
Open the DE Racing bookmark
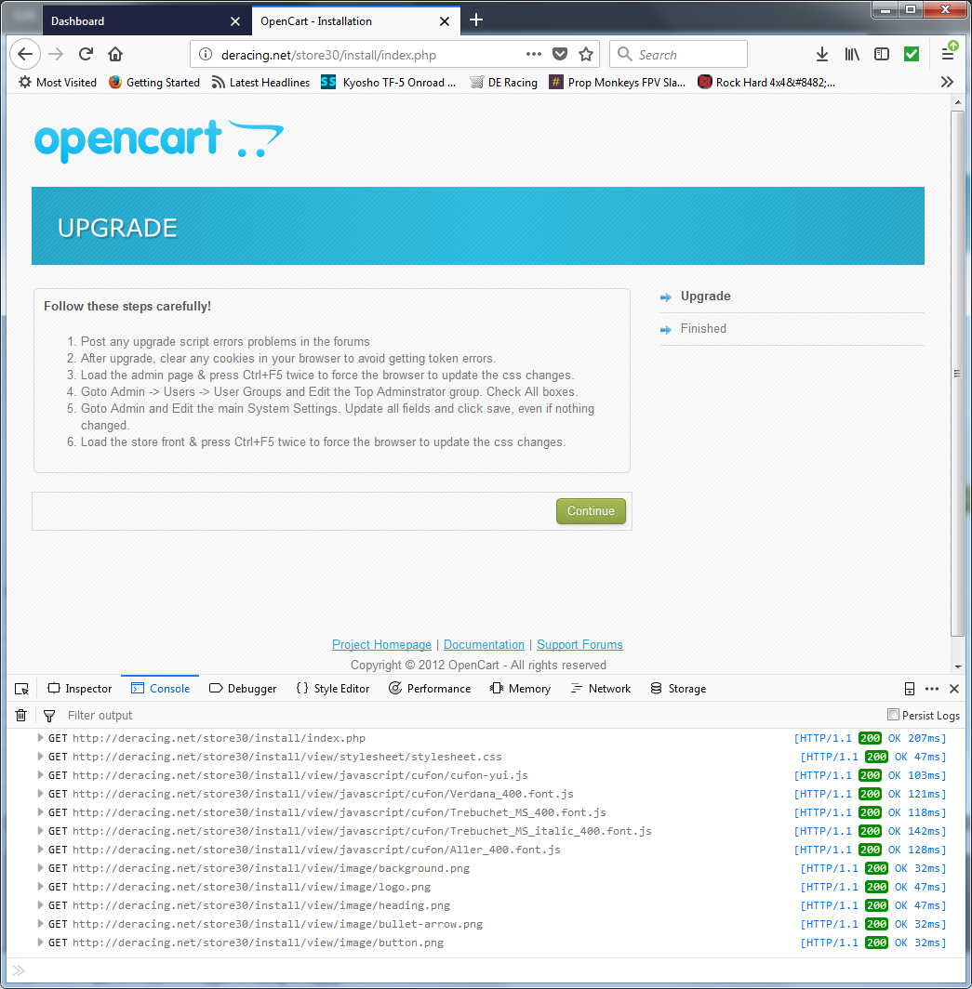click(504, 83)
